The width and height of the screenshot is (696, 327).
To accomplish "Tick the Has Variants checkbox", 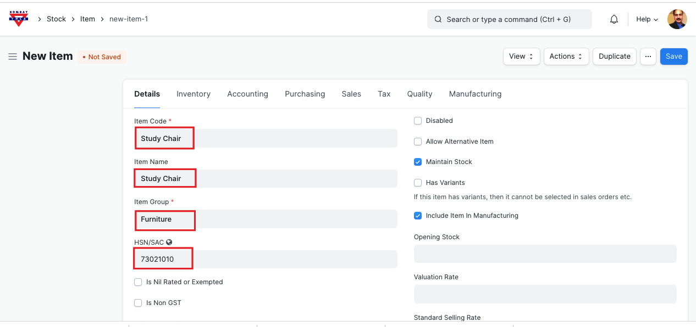I will click(418, 183).
